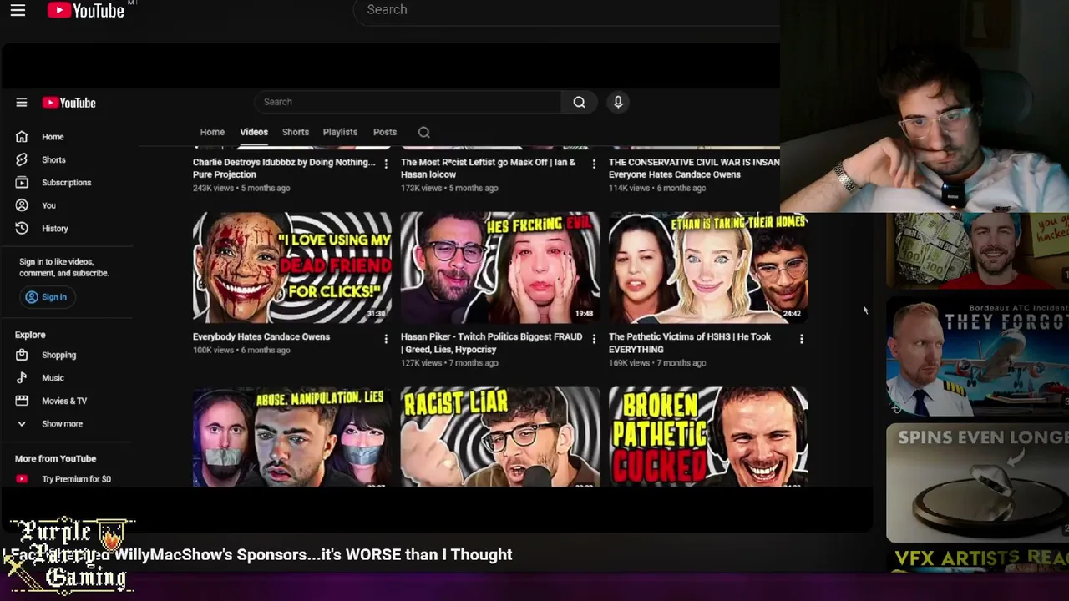Open Shorts from the left sidebar icon

tap(22, 159)
